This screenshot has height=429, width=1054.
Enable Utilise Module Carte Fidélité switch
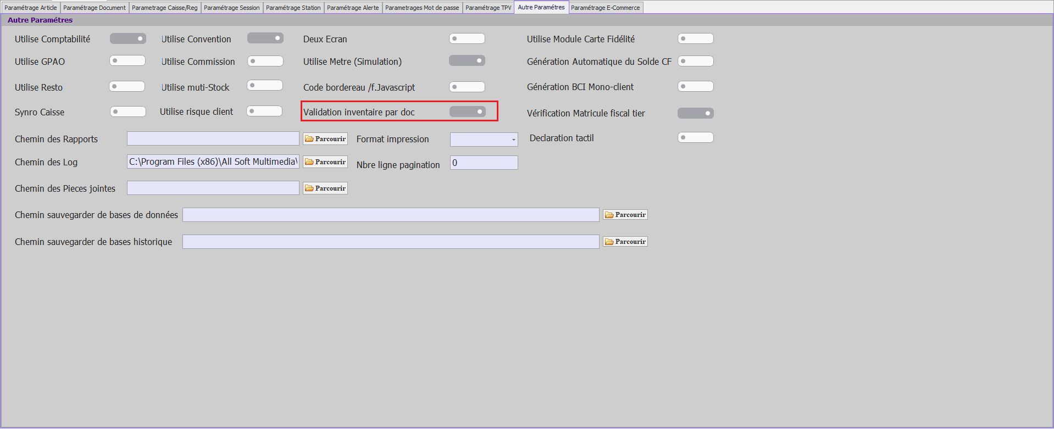(696, 38)
